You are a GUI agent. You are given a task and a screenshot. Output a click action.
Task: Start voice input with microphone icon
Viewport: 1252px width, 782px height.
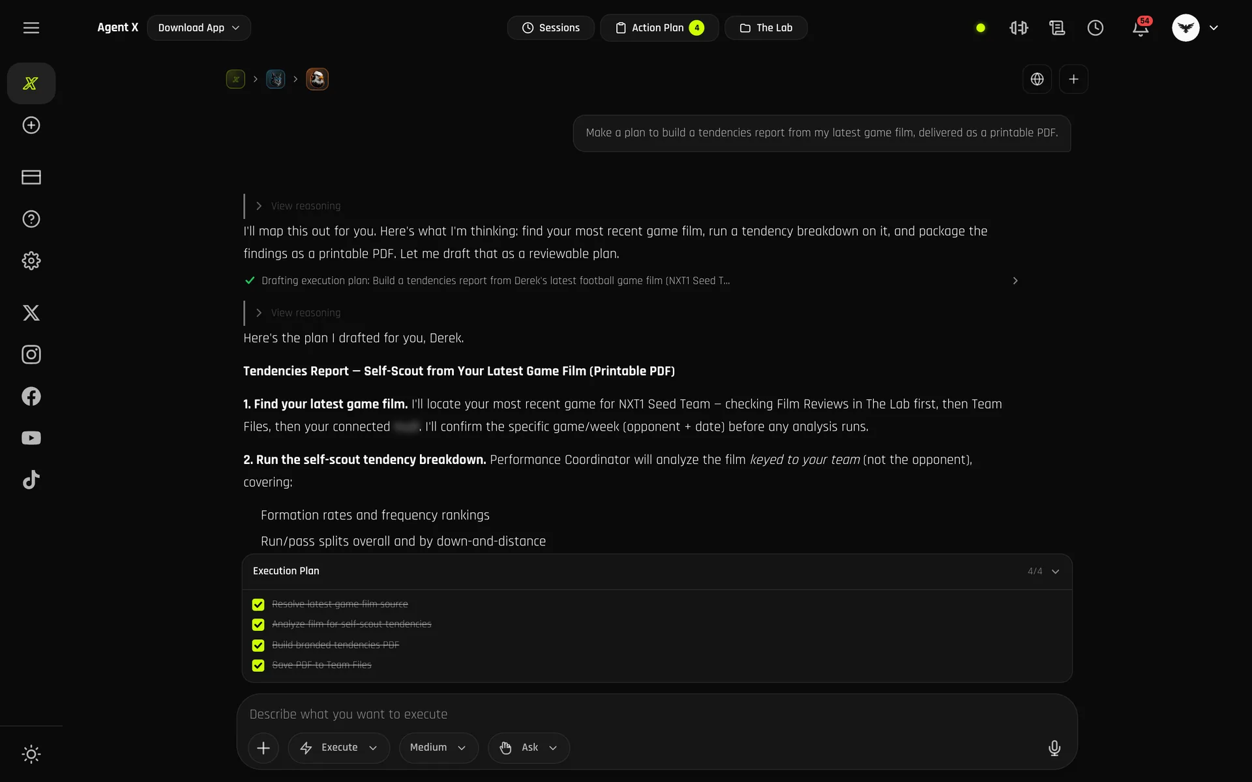point(1054,747)
